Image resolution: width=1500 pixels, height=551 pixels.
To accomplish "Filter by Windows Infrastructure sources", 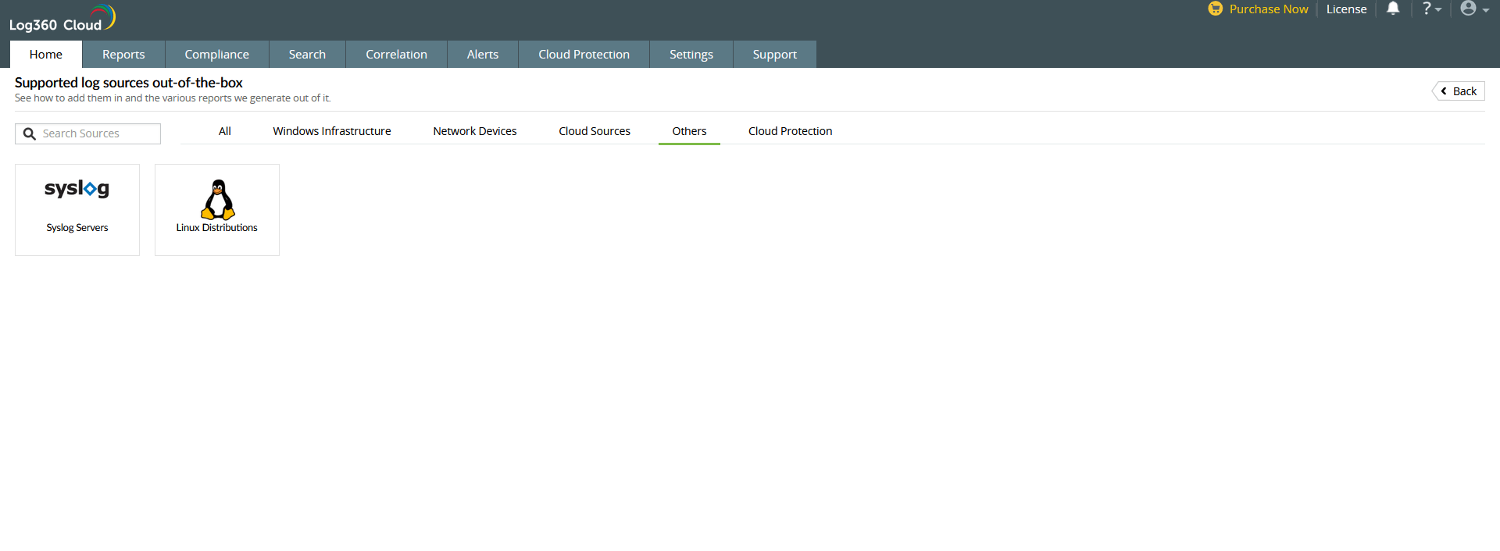I will pos(332,131).
